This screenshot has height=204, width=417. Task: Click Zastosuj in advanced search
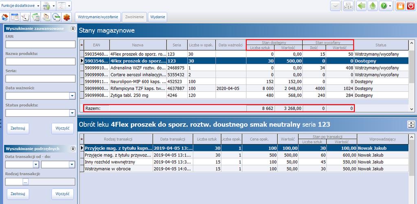click(18, 128)
